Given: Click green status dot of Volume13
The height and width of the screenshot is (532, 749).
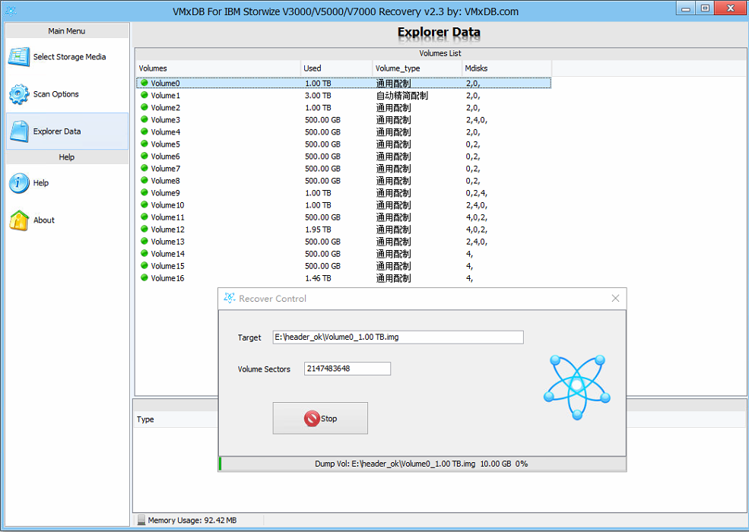Looking at the screenshot, I should pos(144,241).
